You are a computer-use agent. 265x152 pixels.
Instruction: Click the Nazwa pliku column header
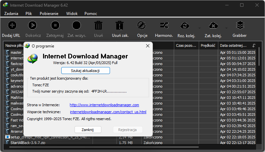(14, 45)
